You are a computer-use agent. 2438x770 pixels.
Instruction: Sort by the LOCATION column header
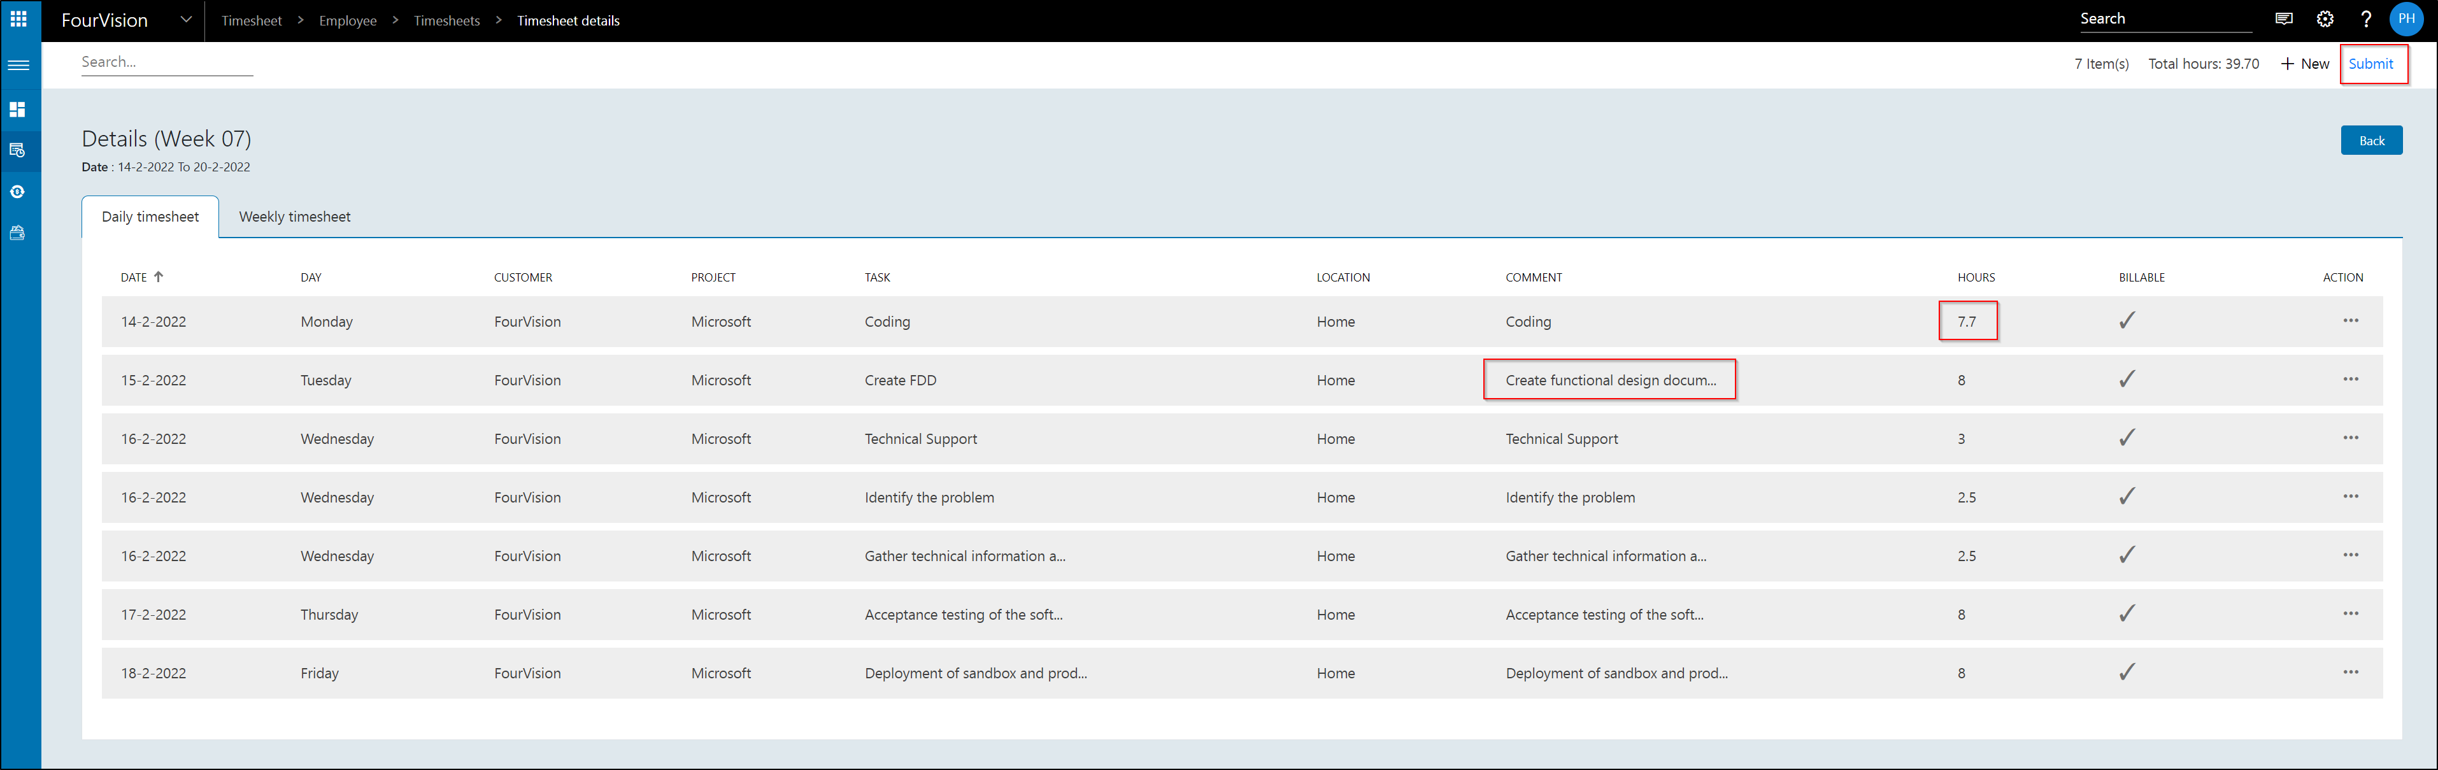(x=1343, y=278)
